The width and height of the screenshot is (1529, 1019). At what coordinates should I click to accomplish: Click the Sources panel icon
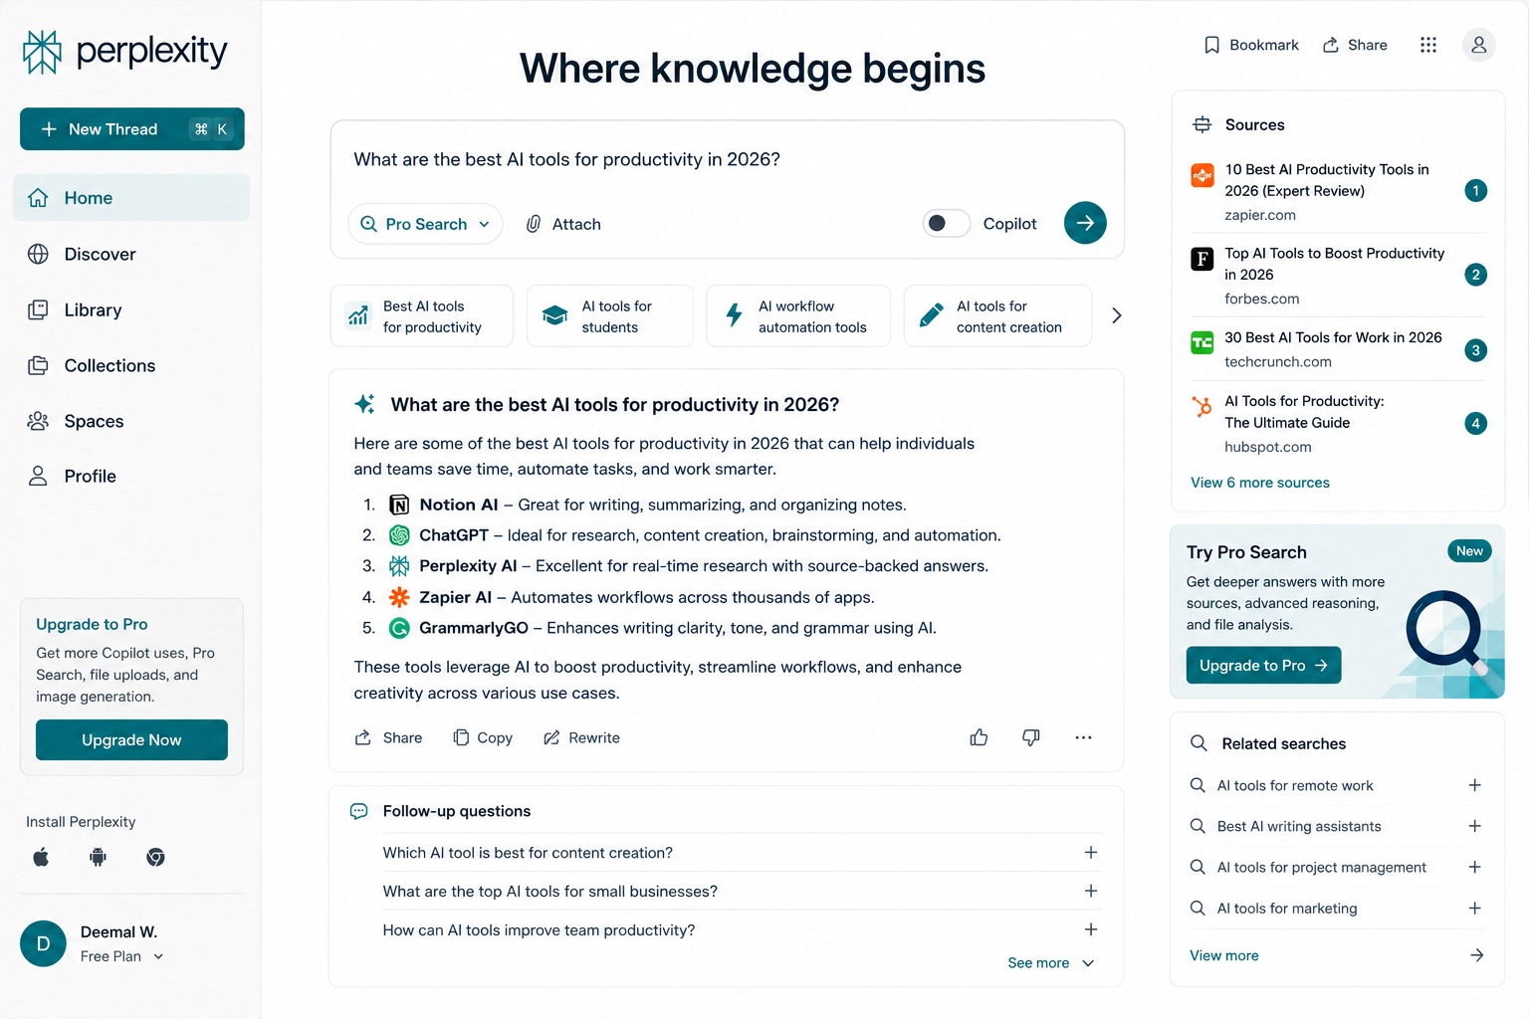coord(1201,124)
